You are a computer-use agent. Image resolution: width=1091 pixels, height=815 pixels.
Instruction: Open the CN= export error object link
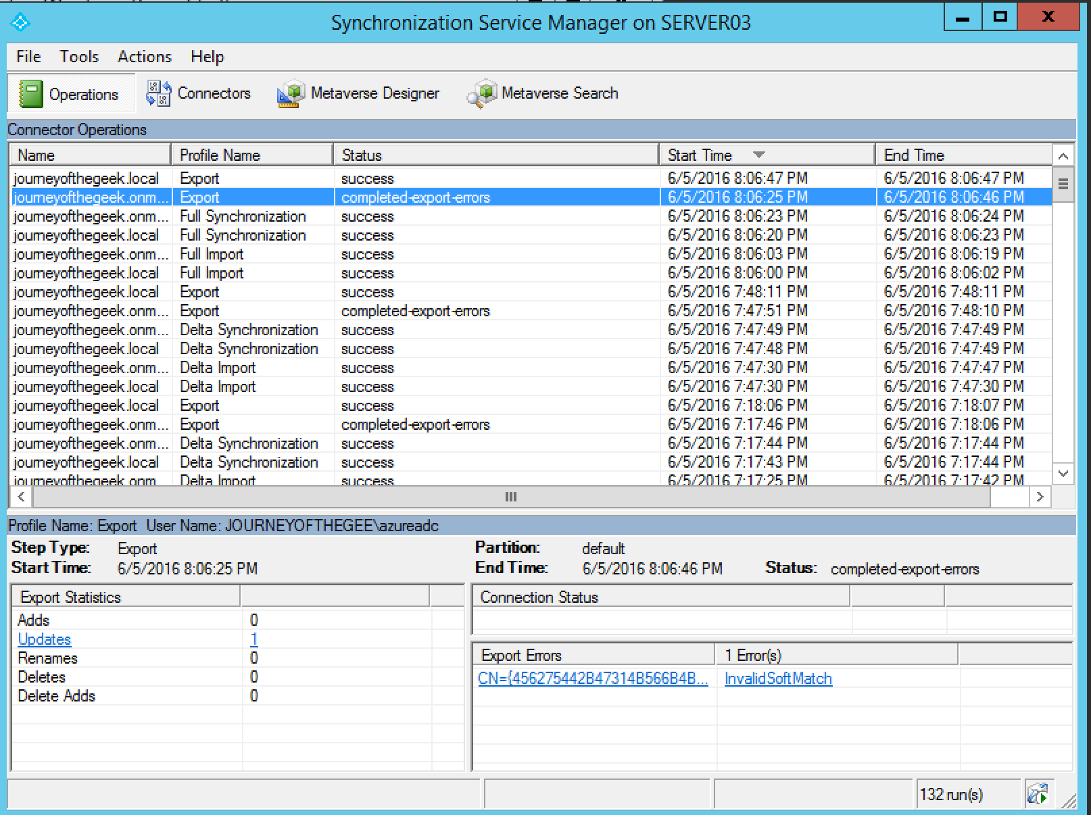click(593, 678)
